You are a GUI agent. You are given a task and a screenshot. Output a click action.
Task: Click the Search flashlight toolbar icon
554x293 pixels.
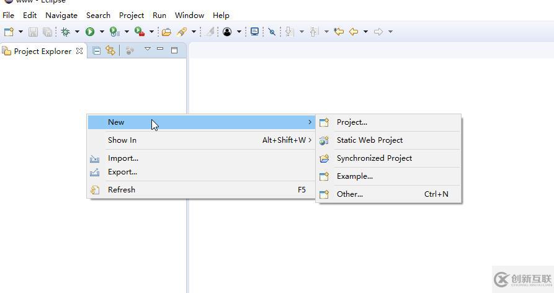(182, 32)
